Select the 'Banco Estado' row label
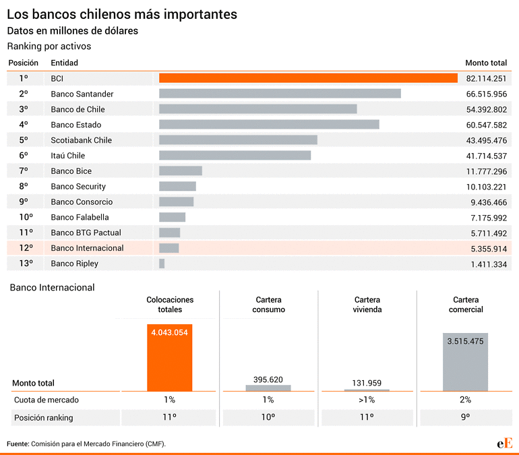Screen dimensions: 519x455 pos(76,125)
